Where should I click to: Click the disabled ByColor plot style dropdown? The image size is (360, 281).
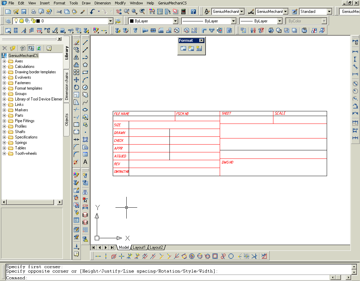(306, 21)
